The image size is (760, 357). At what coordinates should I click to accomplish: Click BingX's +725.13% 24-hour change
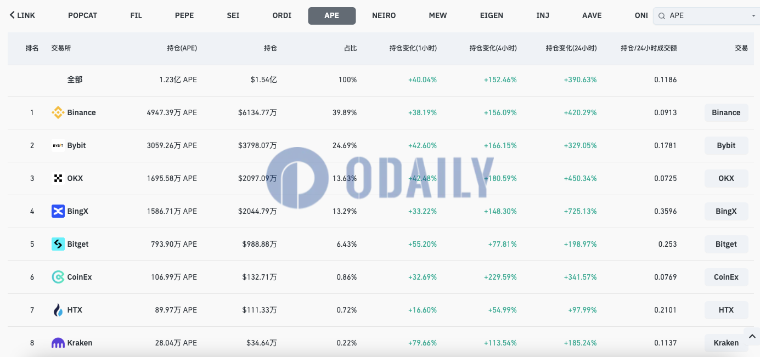pyautogui.click(x=580, y=211)
